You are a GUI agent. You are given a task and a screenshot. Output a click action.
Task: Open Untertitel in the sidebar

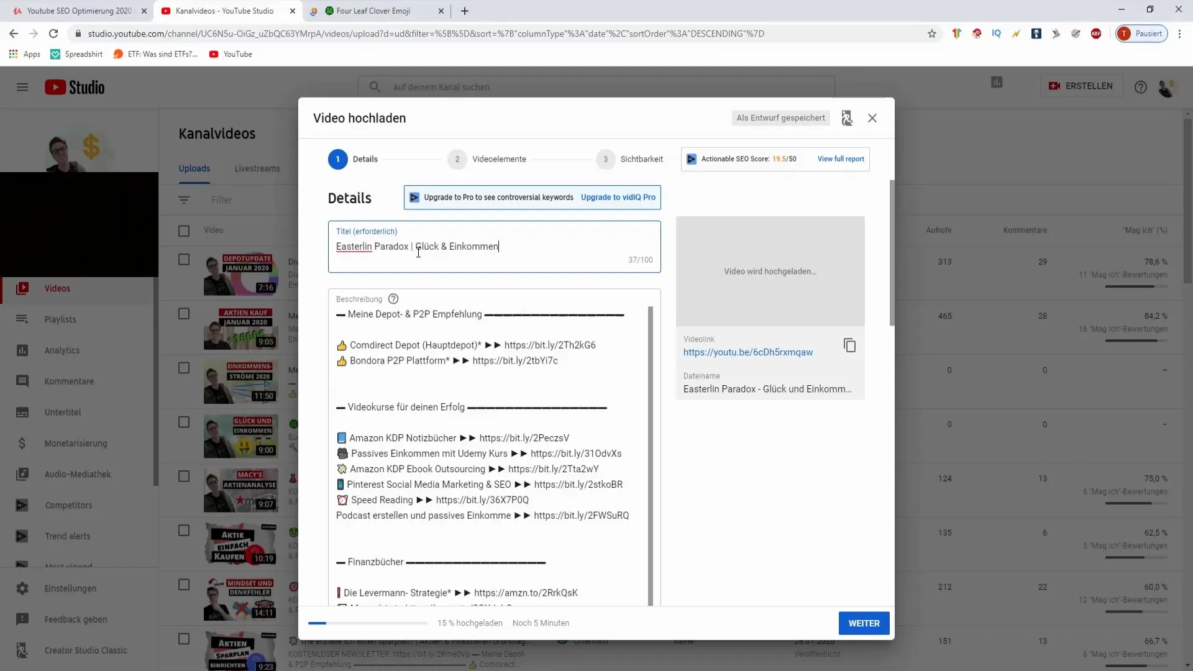(63, 413)
